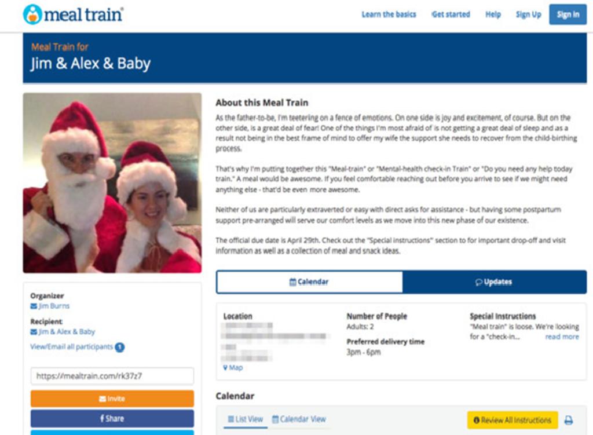Click the envelope icon next to the recipient name
Image resolution: width=593 pixels, height=435 pixels.
tap(34, 332)
